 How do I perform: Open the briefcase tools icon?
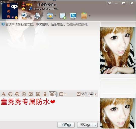click(61, 94)
